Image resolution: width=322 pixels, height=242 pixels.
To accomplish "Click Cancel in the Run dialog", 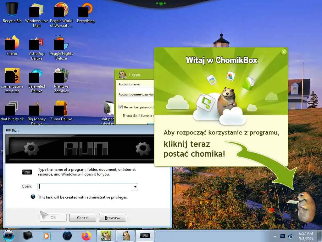I will coord(83,217).
